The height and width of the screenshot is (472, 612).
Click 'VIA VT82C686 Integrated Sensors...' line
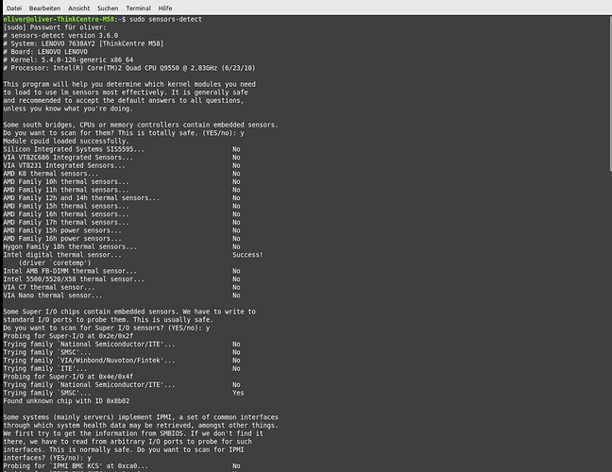[x=68, y=158]
